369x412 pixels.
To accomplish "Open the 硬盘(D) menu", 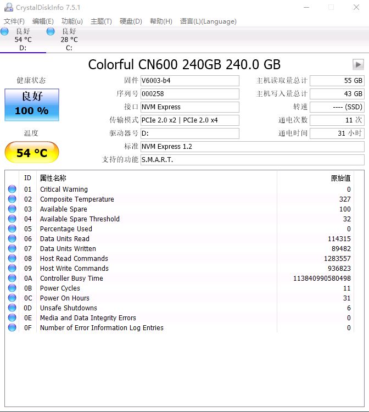I will click(x=131, y=21).
